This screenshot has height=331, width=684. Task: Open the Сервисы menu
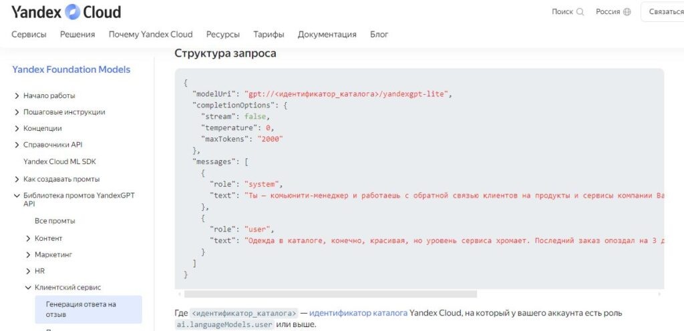tap(29, 35)
